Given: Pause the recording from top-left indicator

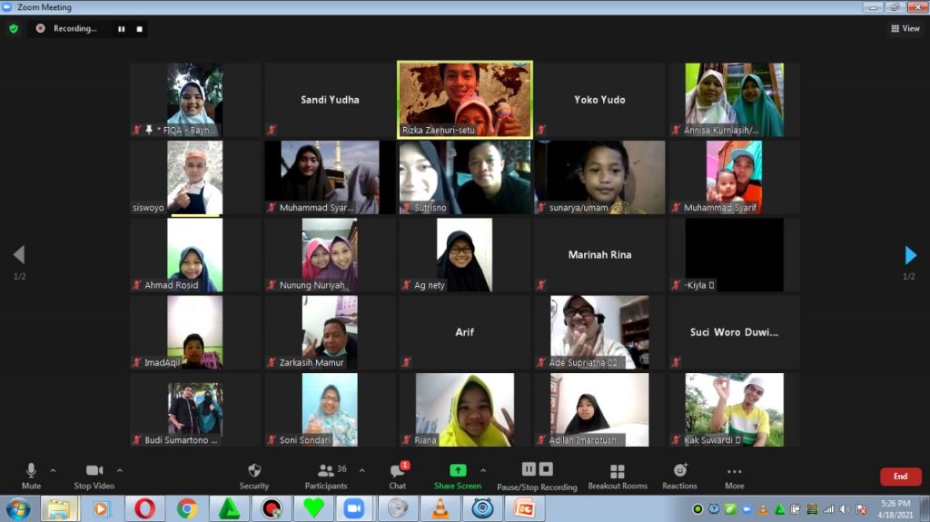Looking at the screenshot, I should [121, 28].
